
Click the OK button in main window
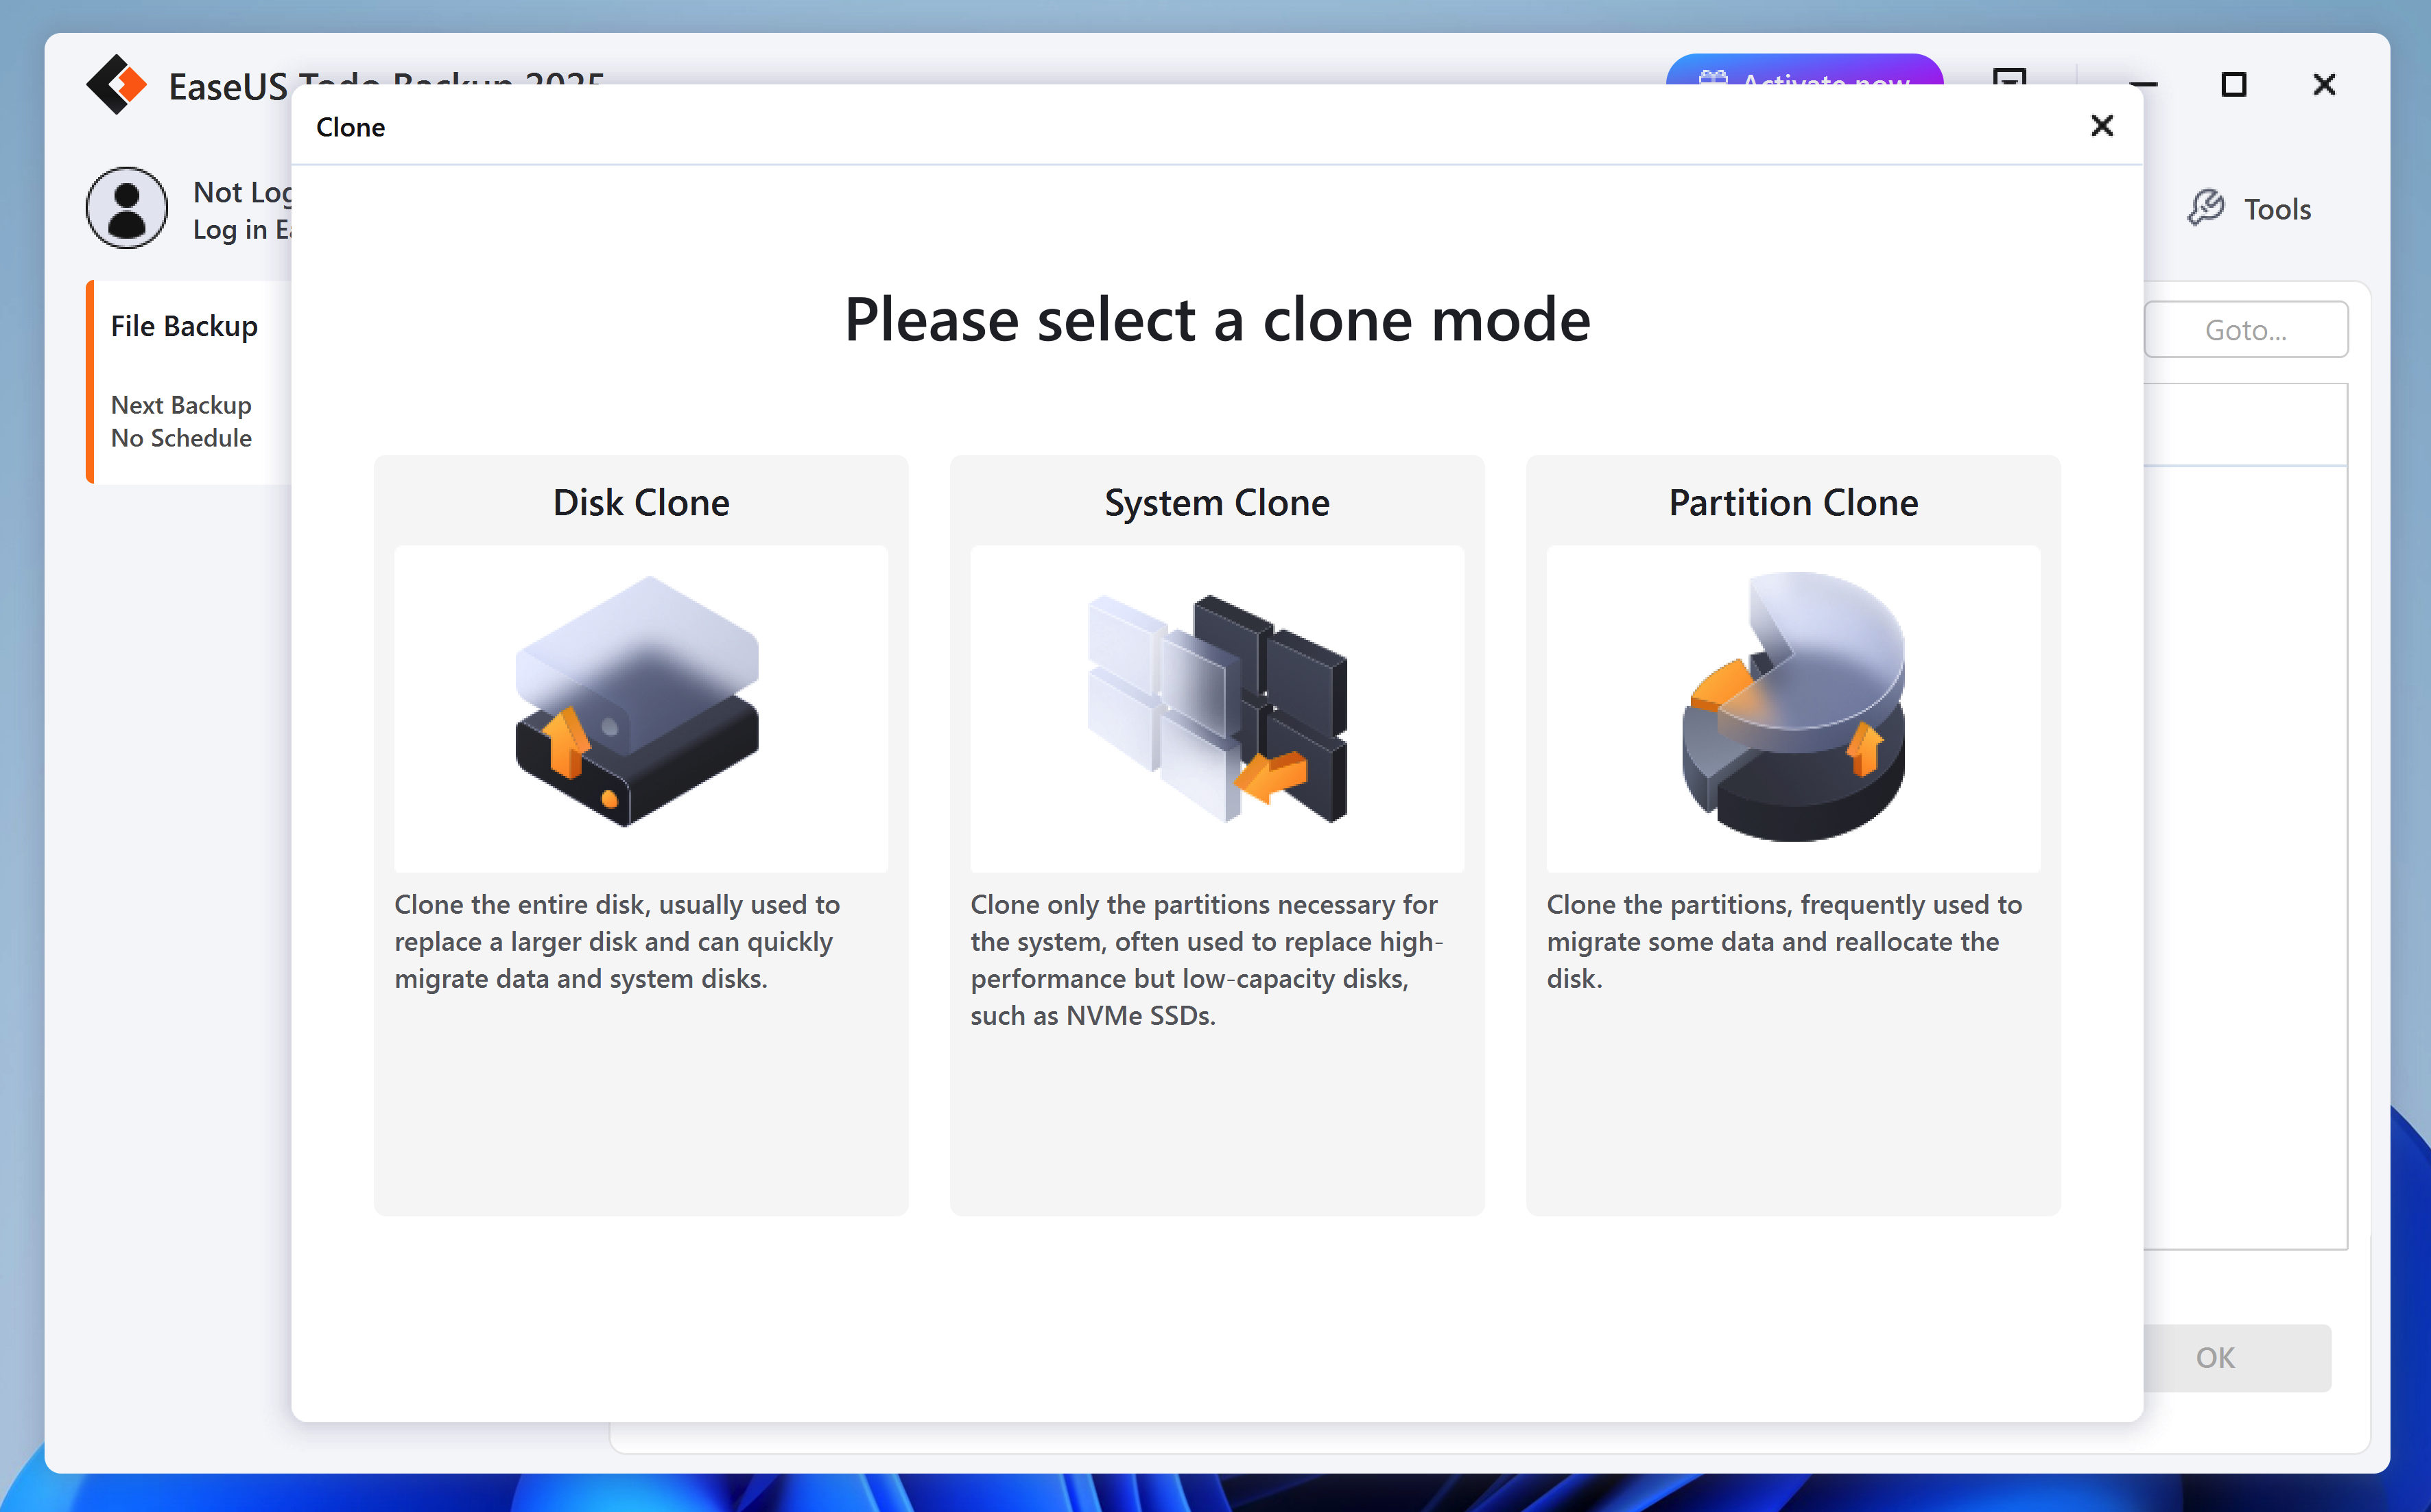(x=2237, y=1357)
